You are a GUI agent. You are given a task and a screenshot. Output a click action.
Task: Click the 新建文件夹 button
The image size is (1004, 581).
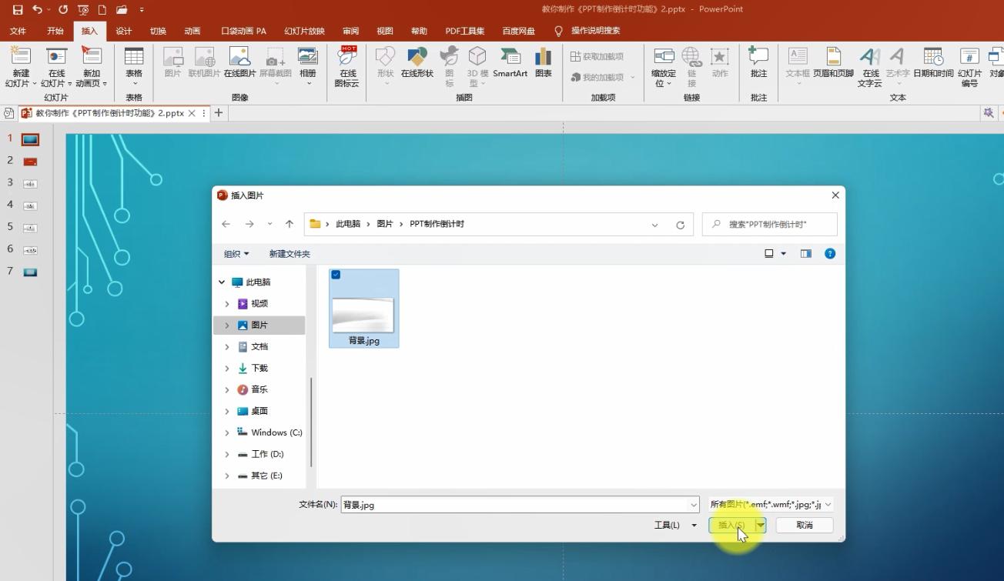(289, 254)
